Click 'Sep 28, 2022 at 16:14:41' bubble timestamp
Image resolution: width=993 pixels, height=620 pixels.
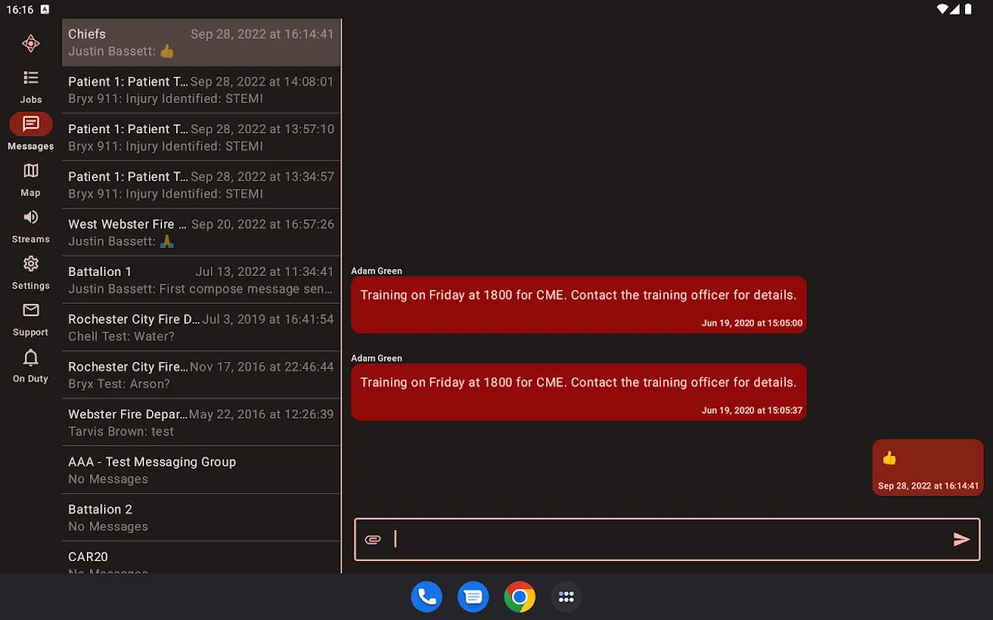(x=928, y=486)
